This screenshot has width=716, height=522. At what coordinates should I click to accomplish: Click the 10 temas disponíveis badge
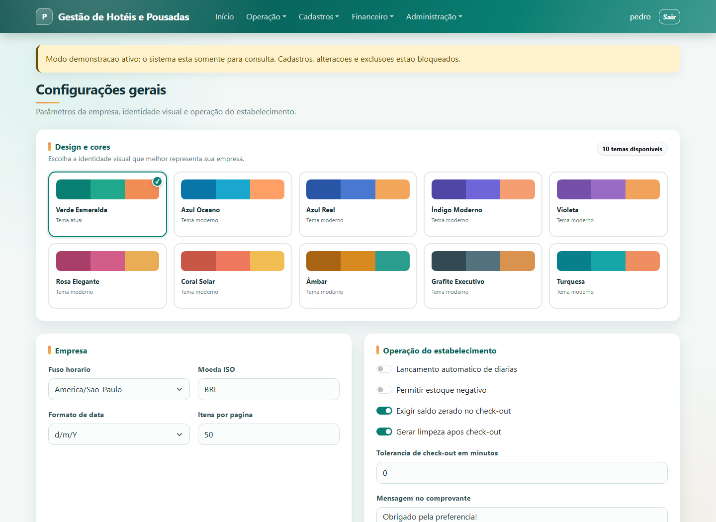tap(632, 149)
